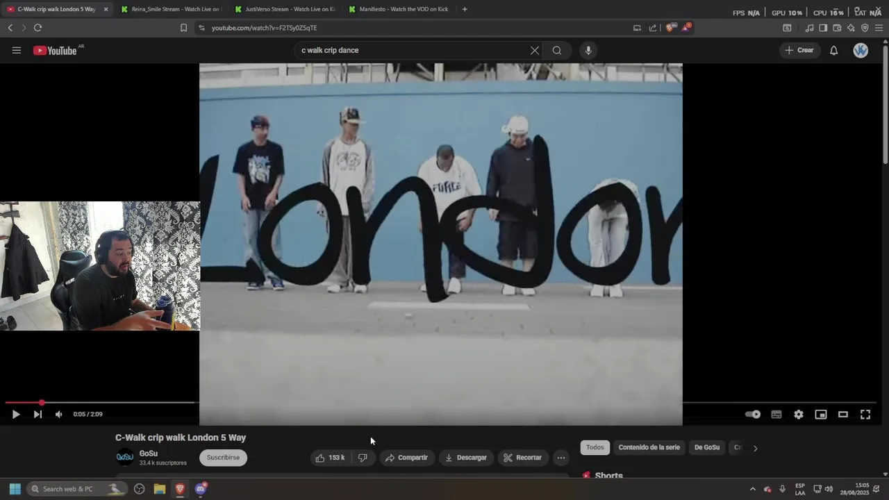The width and height of the screenshot is (889, 500).
Task: Focus the YouTube search input field
Action: pos(413,50)
